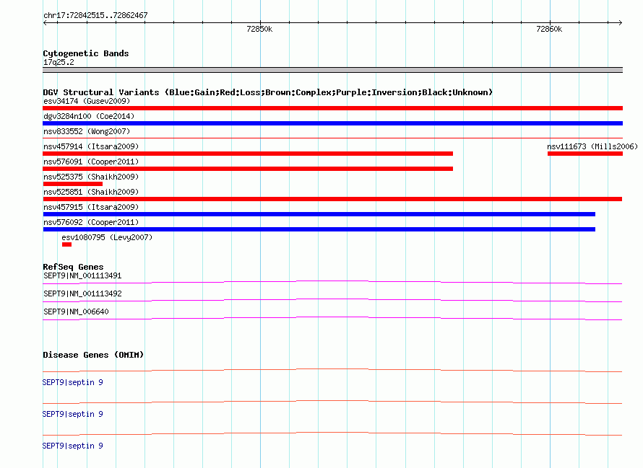Viewport: 643px width, 468px height.
Task: Click the magenta SEPT9 NM_001113492 gene line
Action: pyautogui.click(x=332, y=301)
